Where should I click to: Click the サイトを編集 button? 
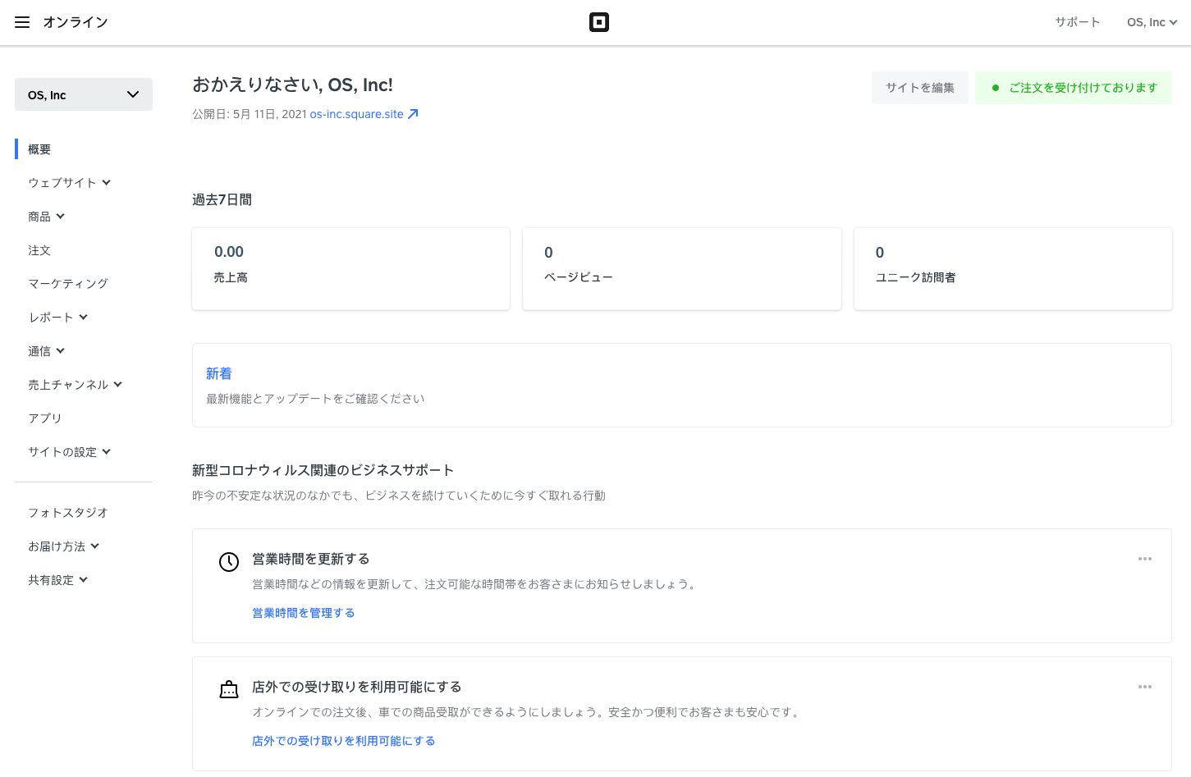pyautogui.click(x=920, y=88)
